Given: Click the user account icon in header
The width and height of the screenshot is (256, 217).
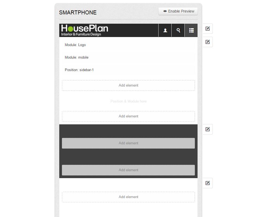Looking at the screenshot, I should click(165, 30).
